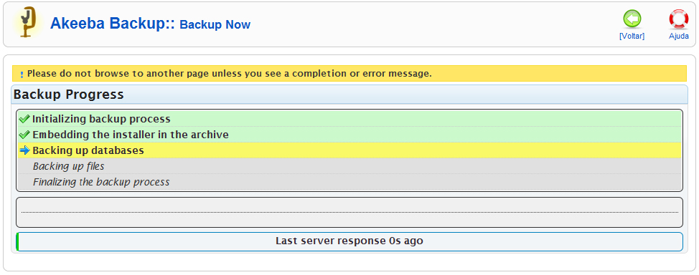
Task: Click the green Voltar back arrow icon
Action: (632, 19)
